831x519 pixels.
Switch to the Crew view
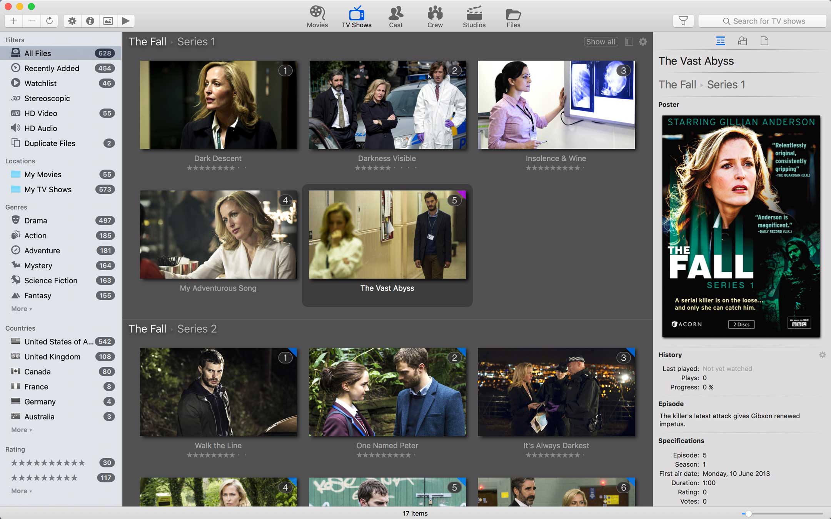click(x=435, y=16)
